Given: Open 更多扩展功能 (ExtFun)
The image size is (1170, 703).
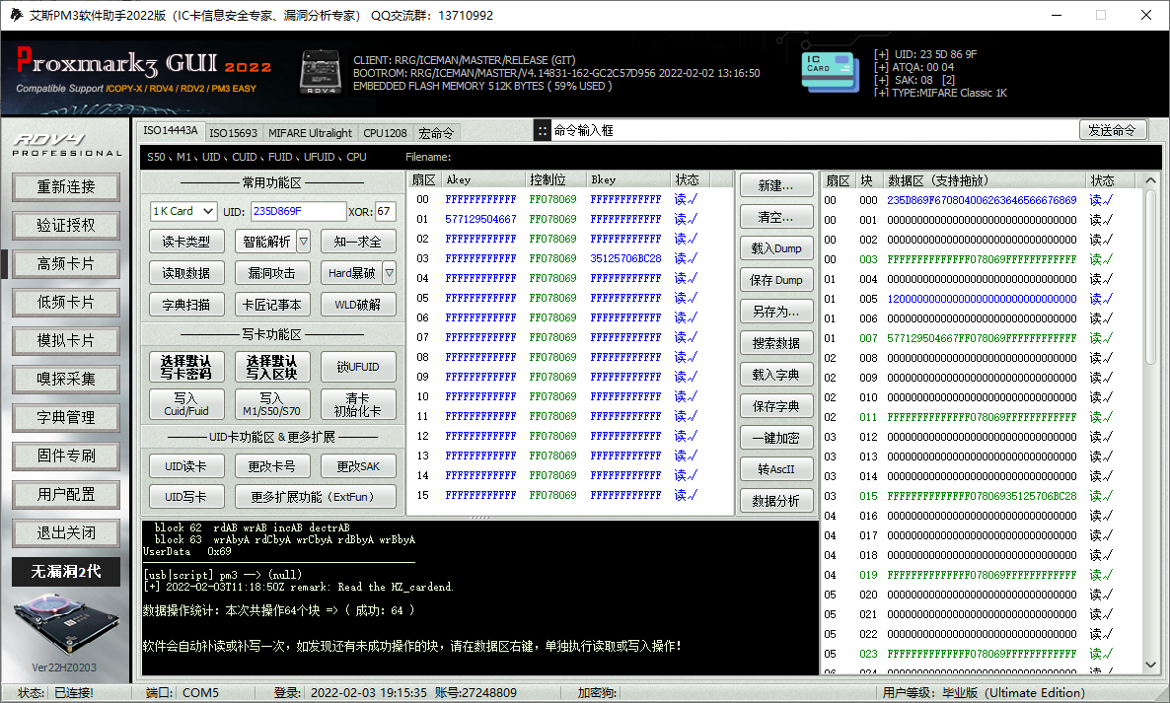Looking at the screenshot, I should tap(316, 497).
